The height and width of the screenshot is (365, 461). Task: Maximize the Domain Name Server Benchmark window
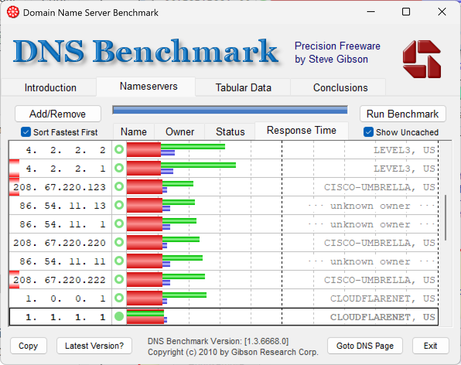(x=406, y=12)
